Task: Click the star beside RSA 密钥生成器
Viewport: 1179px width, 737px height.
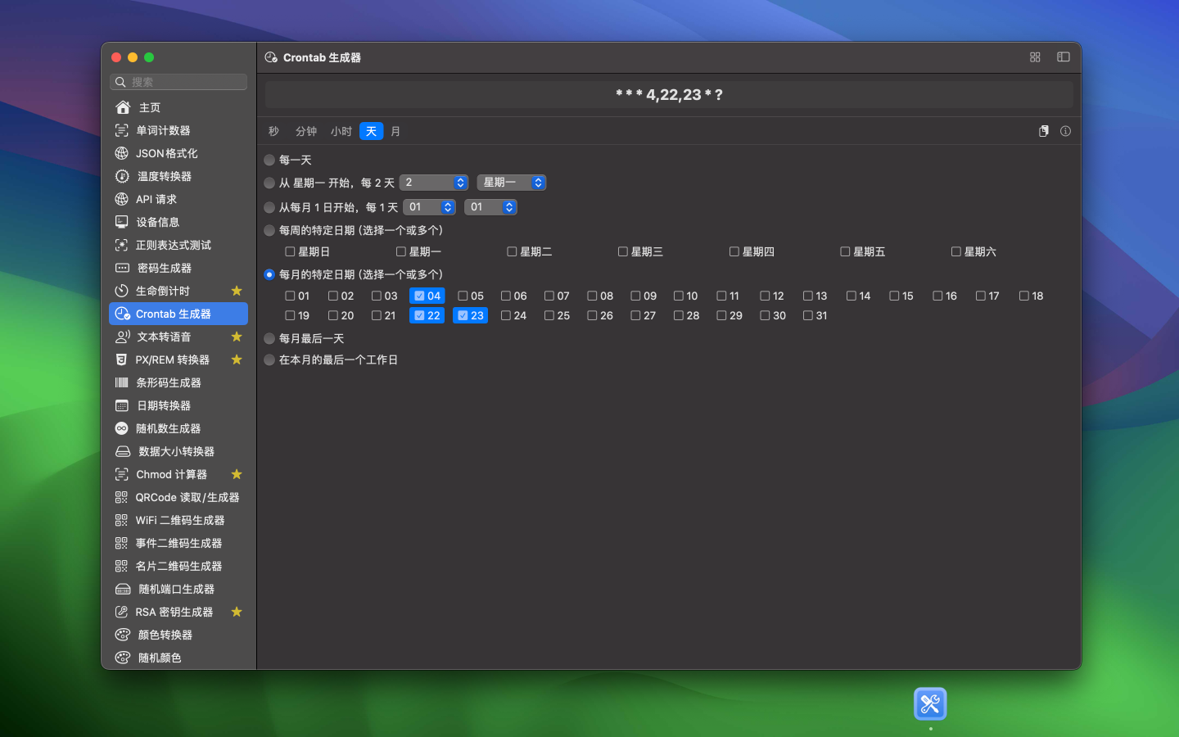Action: 237,612
